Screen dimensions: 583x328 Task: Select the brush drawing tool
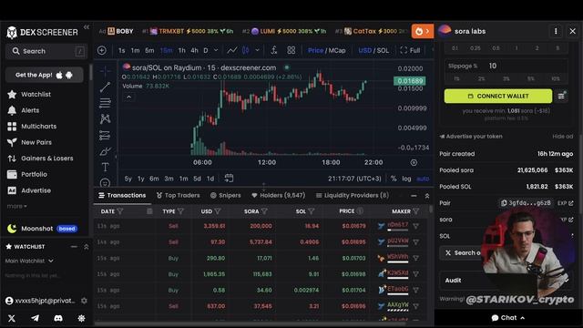105,151
